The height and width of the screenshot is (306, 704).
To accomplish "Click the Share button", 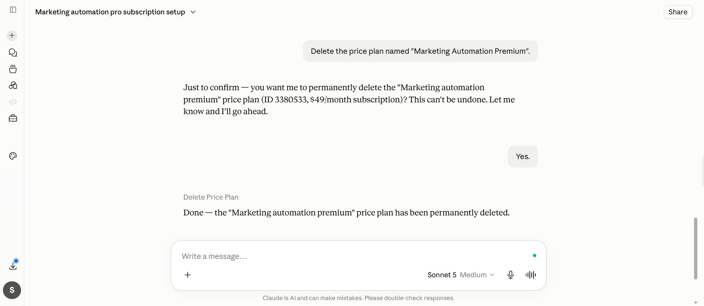I will pyautogui.click(x=678, y=12).
